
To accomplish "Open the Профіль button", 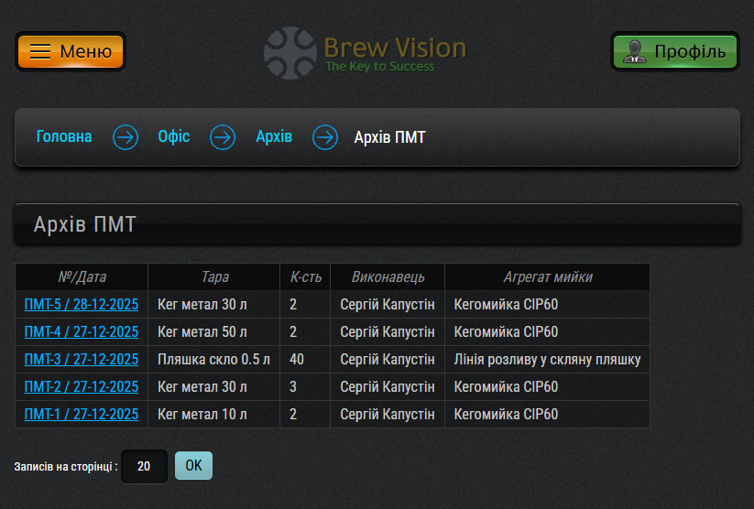I will click(674, 52).
